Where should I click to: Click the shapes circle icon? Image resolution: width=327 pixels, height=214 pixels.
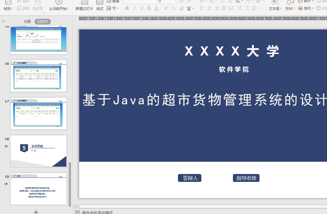(290, 2)
